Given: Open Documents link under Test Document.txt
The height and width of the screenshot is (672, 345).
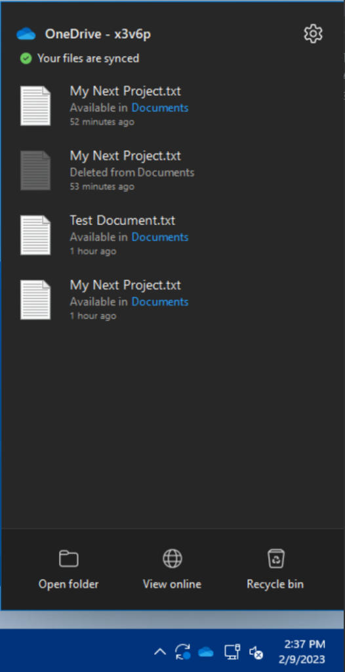Looking at the screenshot, I should pyautogui.click(x=160, y=237).
